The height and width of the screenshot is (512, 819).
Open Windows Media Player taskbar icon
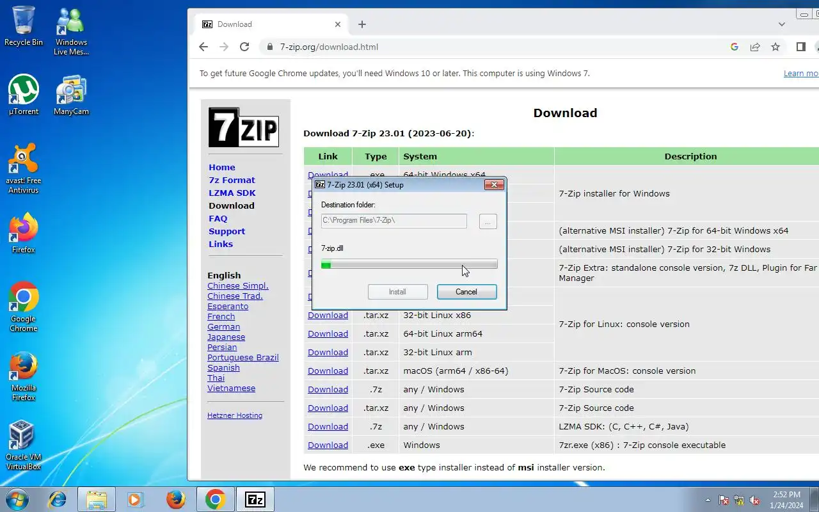pyautogui.click(x=135, y=499)
